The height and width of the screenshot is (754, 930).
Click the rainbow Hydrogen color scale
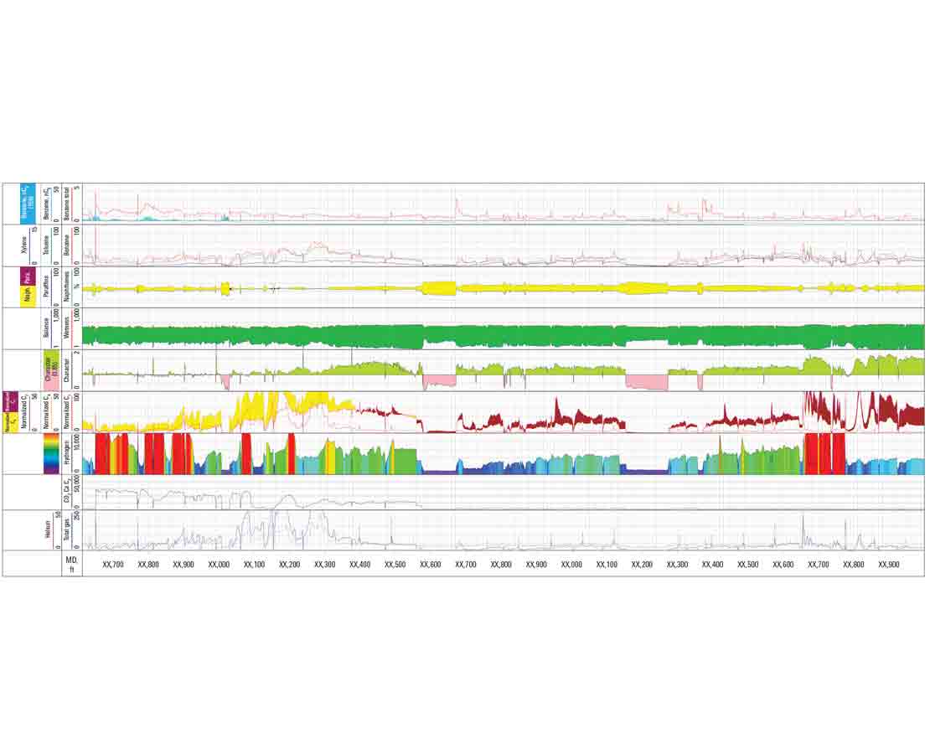pos(51,454)
